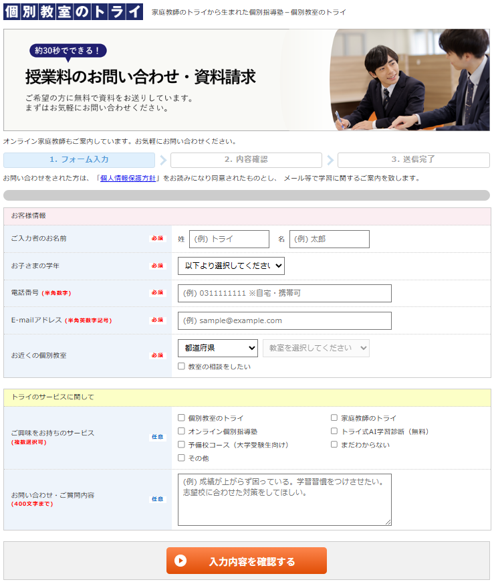This screenshot has height=582, width=492.
Task: Click the 1. フォーム入力 step tab
Action: pos(79,160)
